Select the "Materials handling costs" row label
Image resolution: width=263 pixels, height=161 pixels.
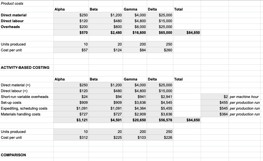pyautogui.click(x=21, y=114)
